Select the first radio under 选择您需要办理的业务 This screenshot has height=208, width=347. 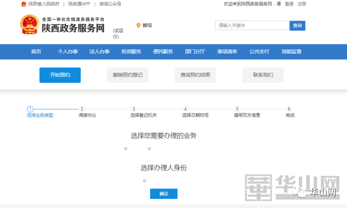[126, 148]
